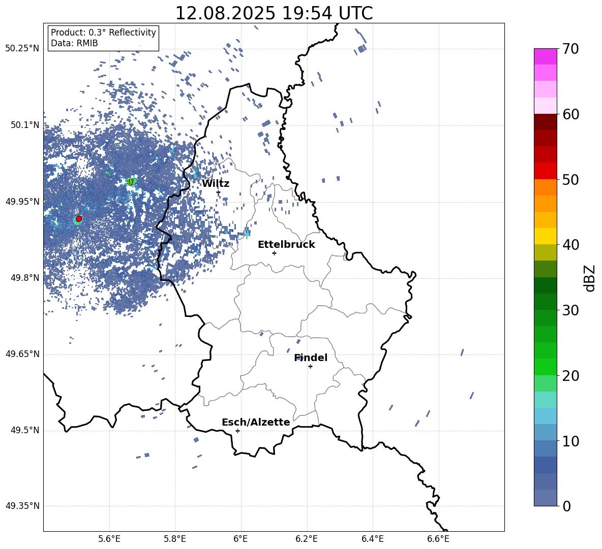Image resolution: width=602 pixels, height=549 pixels.
Task: Click the bright green 20 dBZ swatch
Action: pos(545,367)
